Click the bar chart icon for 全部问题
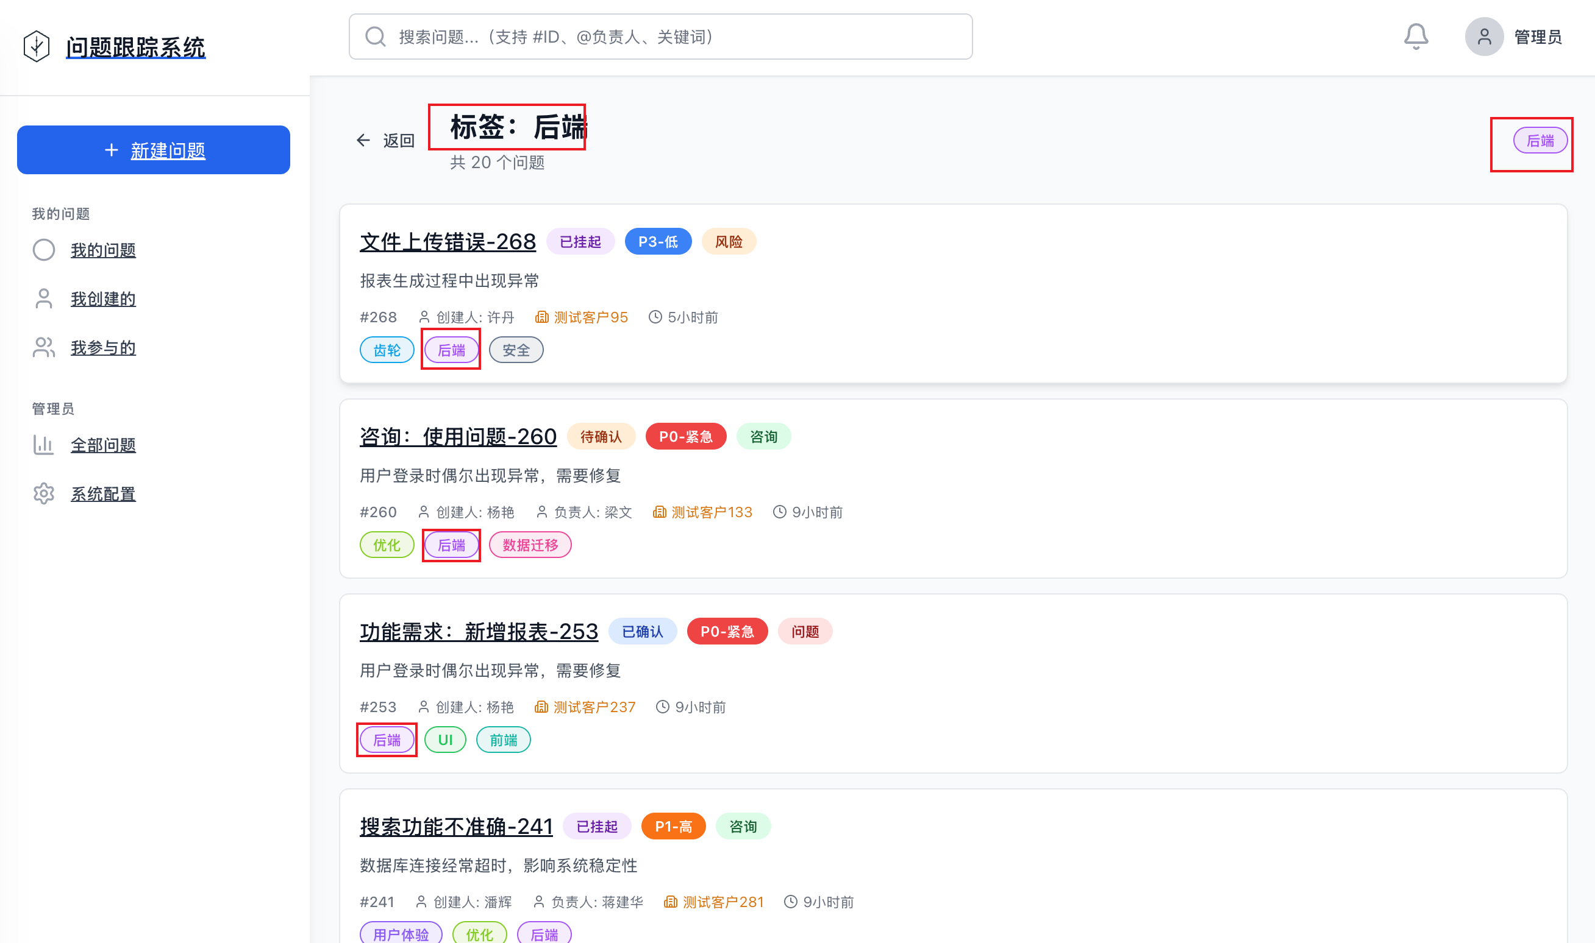Image resolution: width=1595 pixels, height=943 pixels. 43,445
